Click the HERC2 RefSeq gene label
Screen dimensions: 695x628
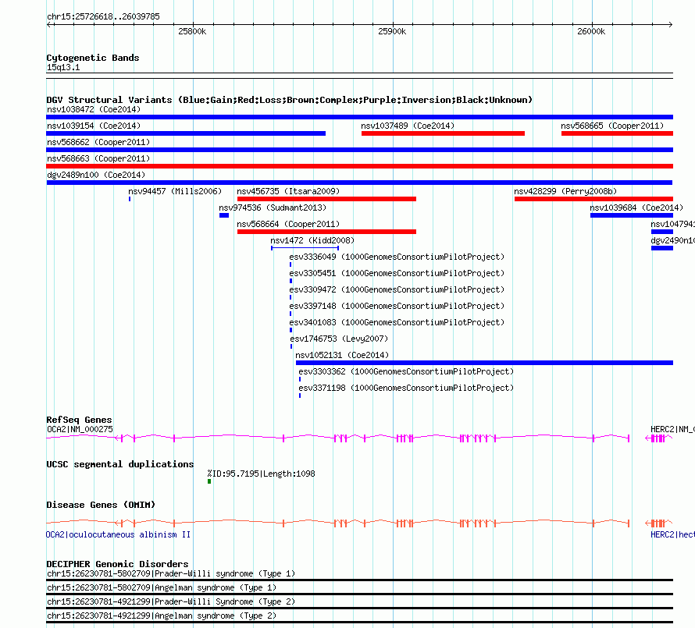[x=672, y=429]
